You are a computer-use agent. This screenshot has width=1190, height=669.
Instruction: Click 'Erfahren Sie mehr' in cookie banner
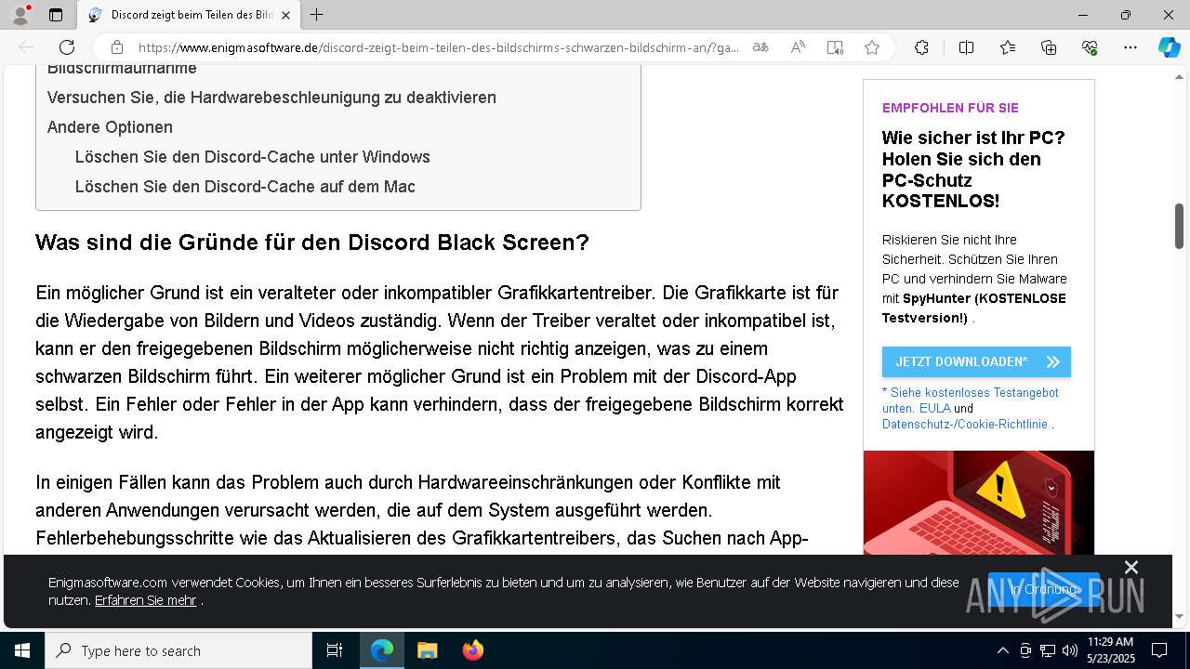point(145,600)
